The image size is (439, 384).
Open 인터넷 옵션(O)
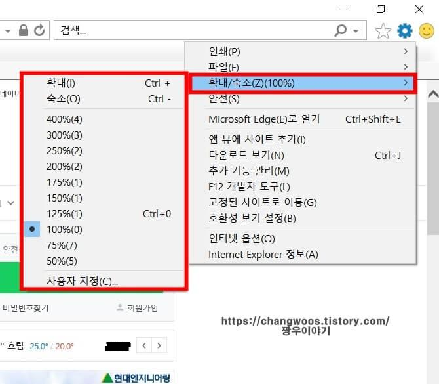[x=302, y=239]
